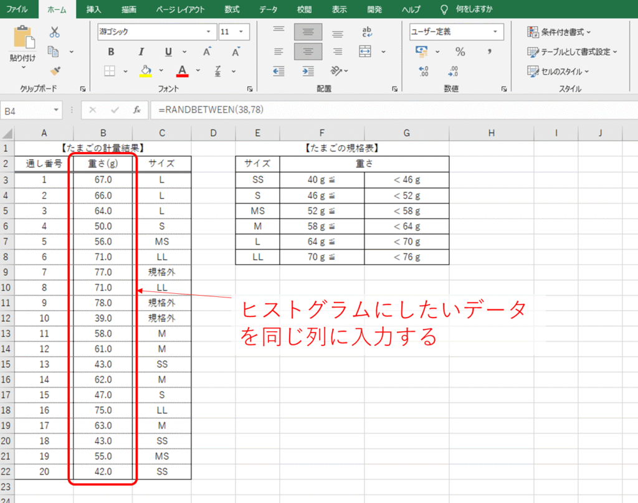Click the 条件付き書式 button
638x503 pixels.
coord(559,32)
